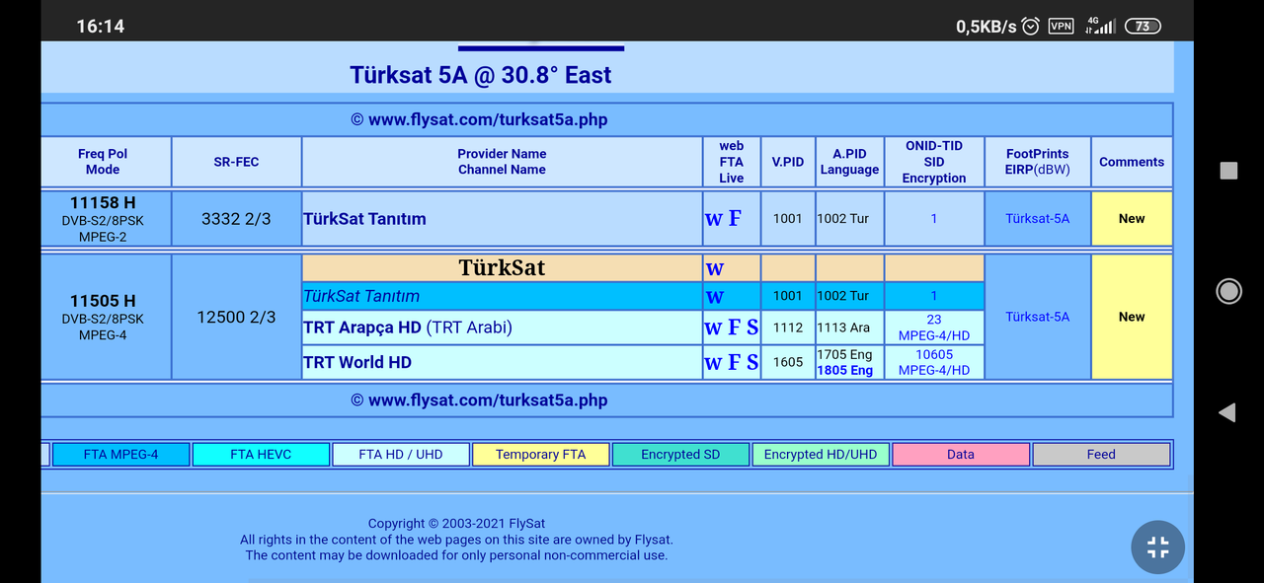The height and width of the screenshot is (583, 1264).
Task: Open W web link for TRT Arapça HD
Action: coord(714,328)
